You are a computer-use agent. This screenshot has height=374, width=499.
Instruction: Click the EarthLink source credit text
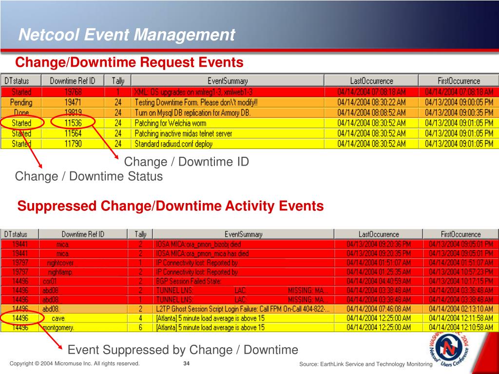[365, 364]
